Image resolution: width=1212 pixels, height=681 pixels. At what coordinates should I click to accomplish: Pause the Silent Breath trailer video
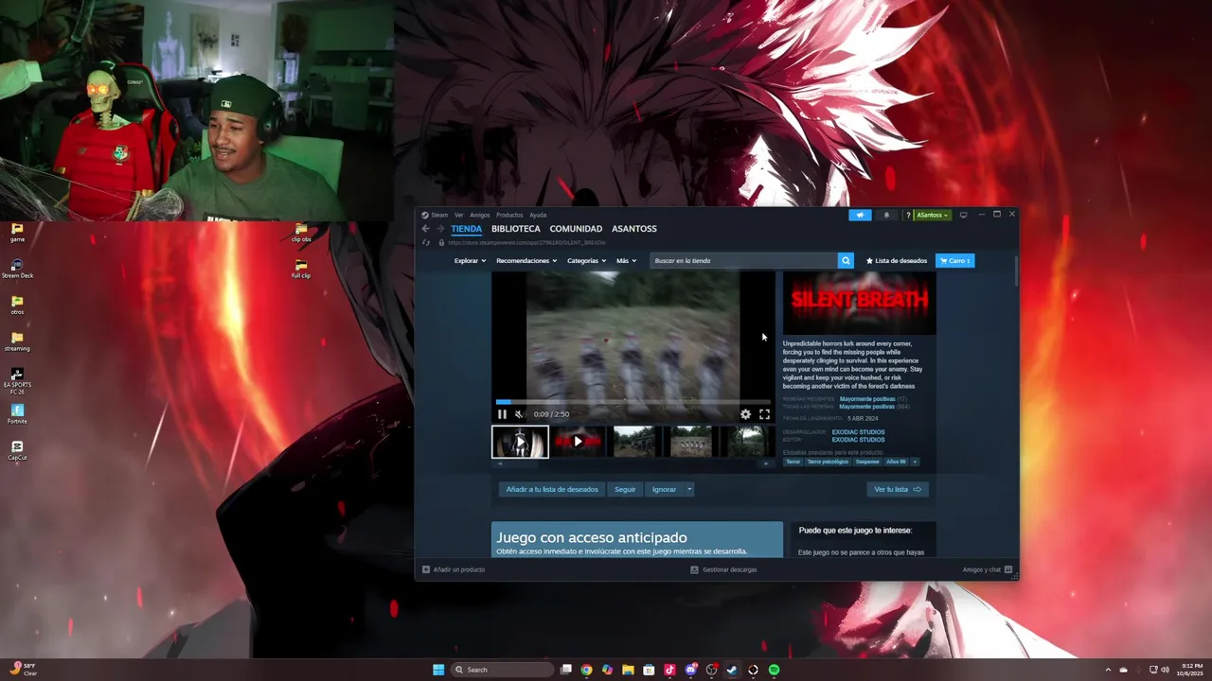point(502,414)
